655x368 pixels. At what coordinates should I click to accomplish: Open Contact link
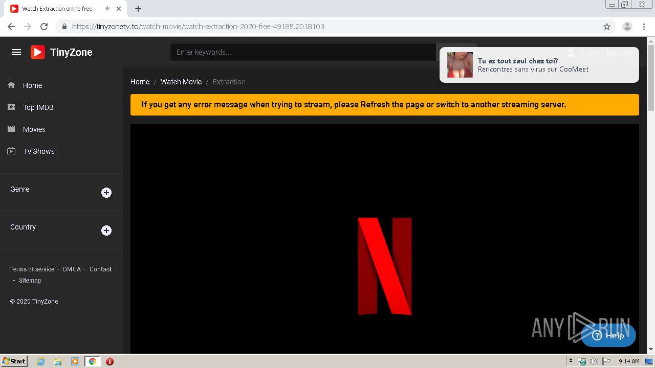click(x=100, y=269)
